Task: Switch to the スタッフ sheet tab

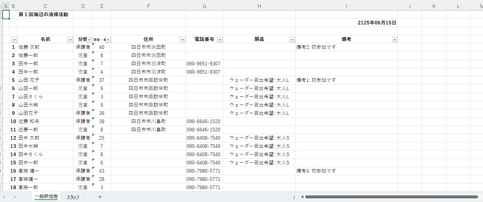Action: pyautogui.click(x=73, y=197)
